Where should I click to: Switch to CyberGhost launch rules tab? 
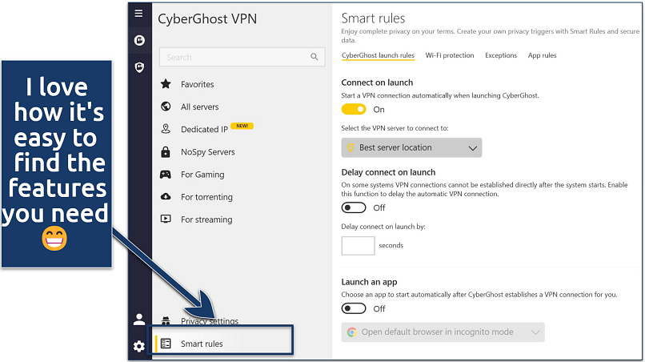[x=378, y=55]
